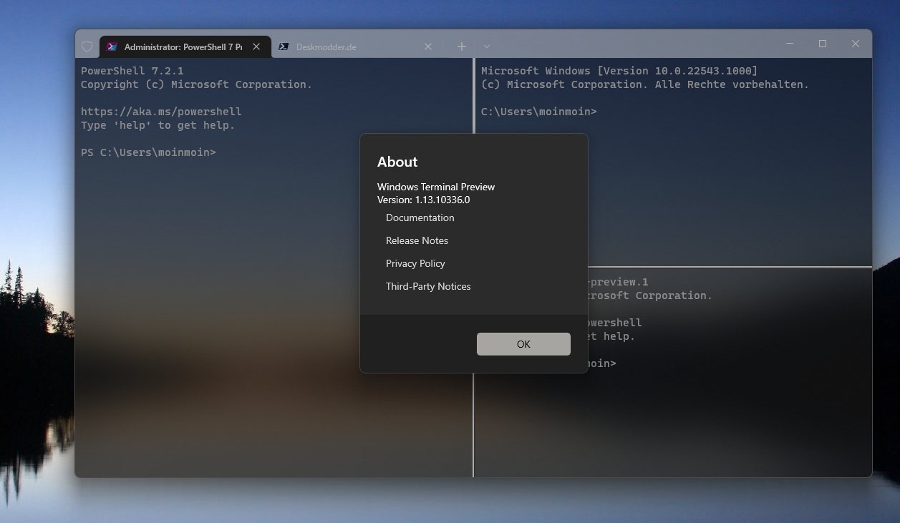This screenshot has width=900, height=523.
Task: Click the Microsoft Windows version line
Action: click(x=619, y=71)
